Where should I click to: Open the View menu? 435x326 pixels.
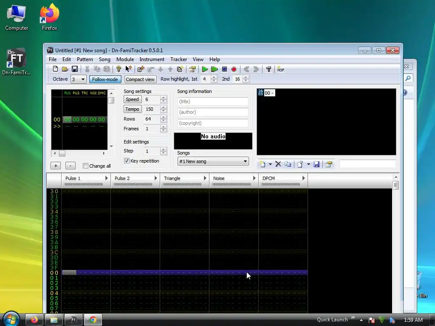[x=198, y=59]
